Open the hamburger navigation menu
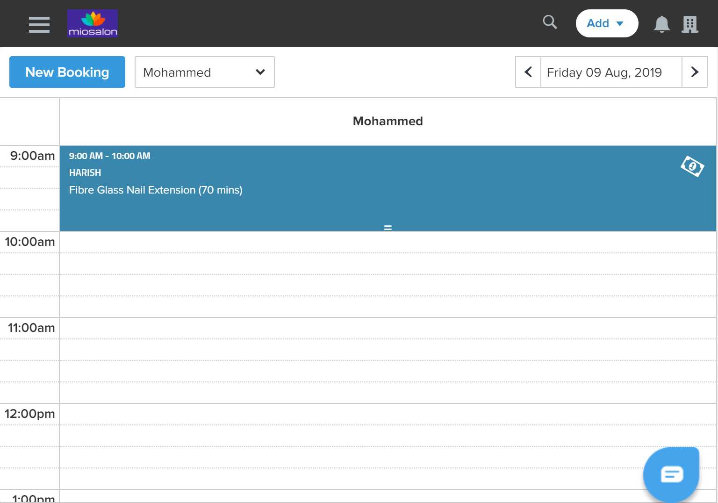Screen dimensions: 718x503 39,24
